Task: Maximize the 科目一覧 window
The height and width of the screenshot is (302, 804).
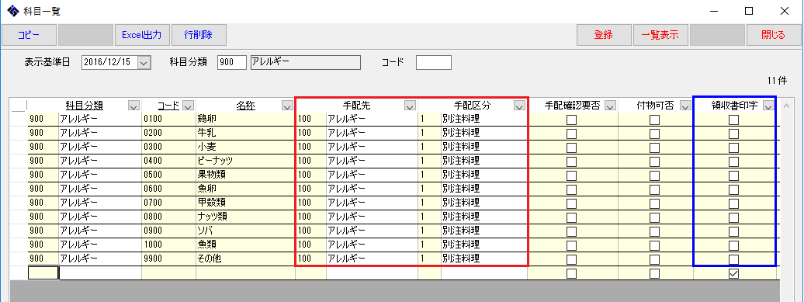Action: point(749,11)
